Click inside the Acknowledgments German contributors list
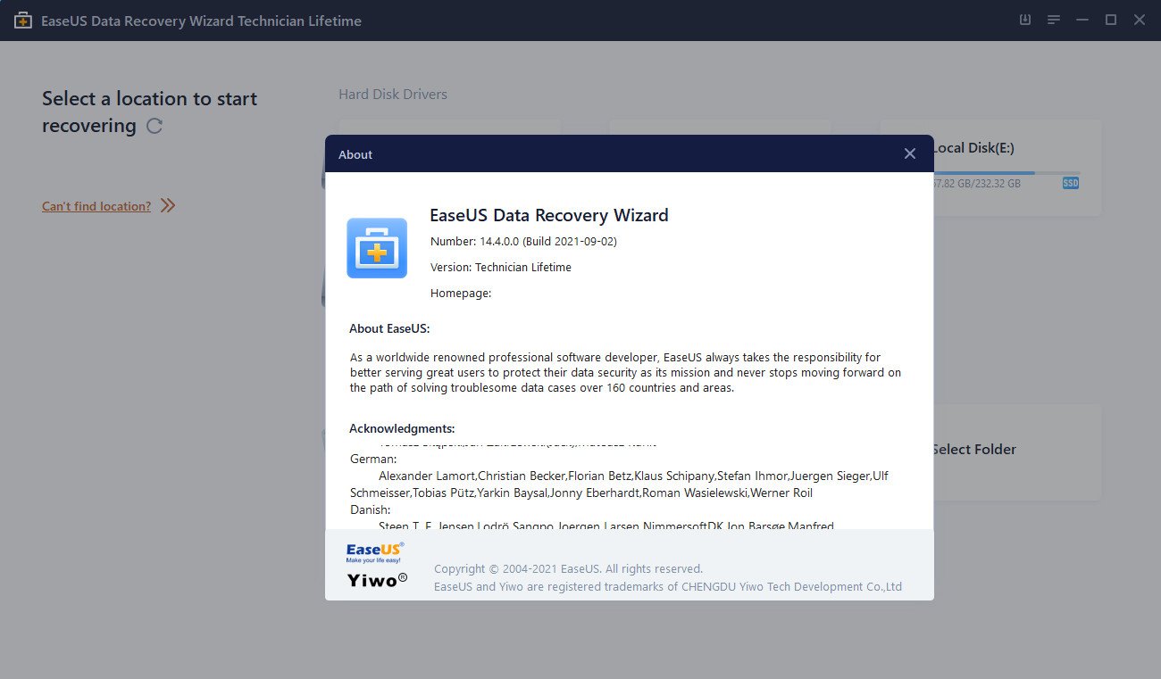The image size is (1161, 679). pos(620,484)
